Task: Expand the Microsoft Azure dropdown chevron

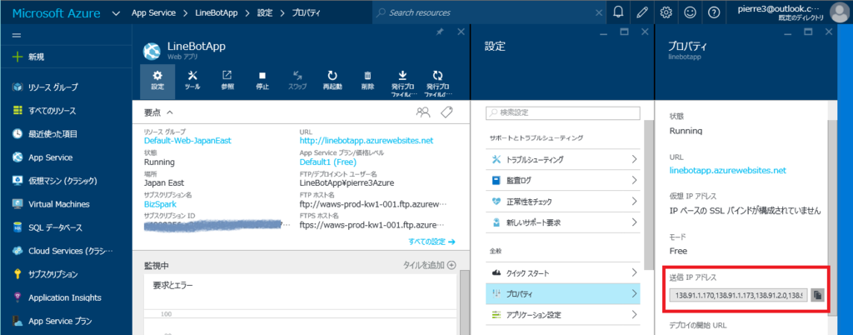Action: pyautogui.click(x=115, y=13)
